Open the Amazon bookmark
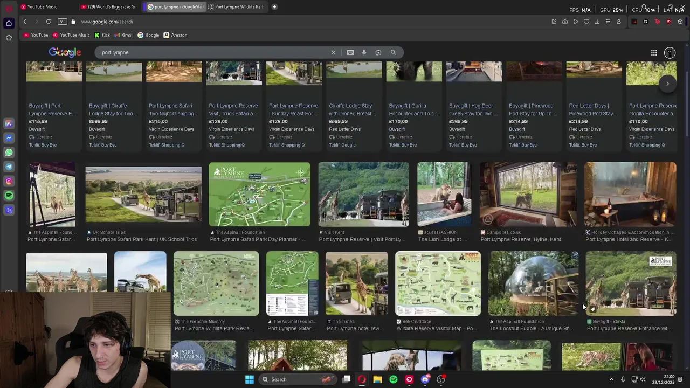The image size is (690, 388). tap(175, 35)
